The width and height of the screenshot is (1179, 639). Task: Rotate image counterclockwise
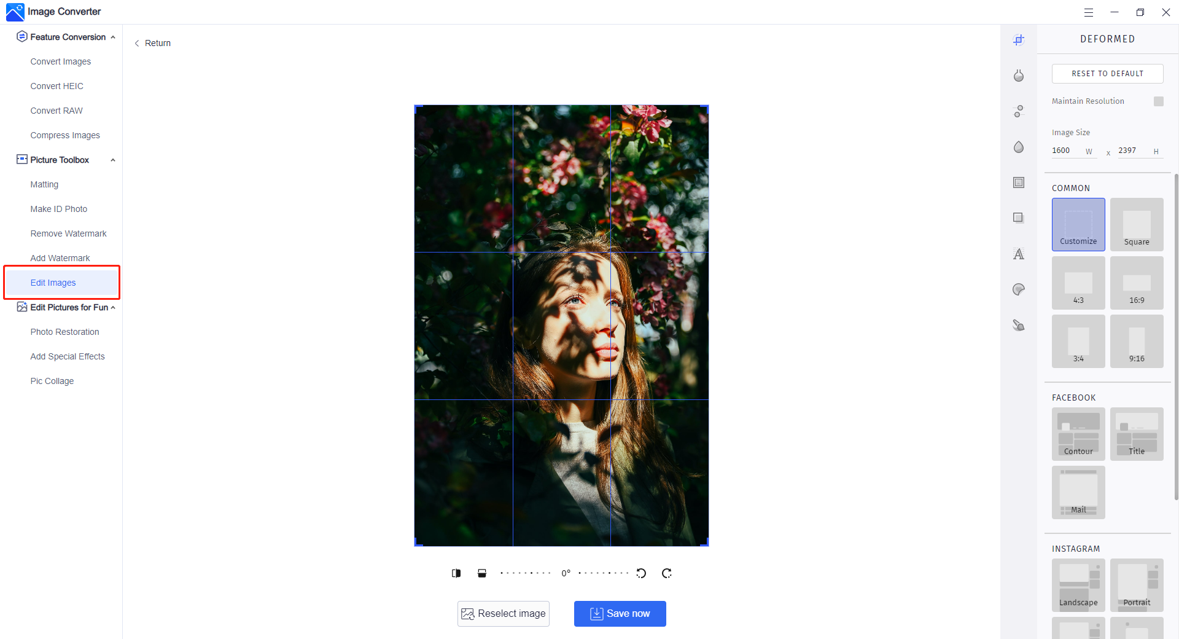pyautogui.click(x=641, y=573)
